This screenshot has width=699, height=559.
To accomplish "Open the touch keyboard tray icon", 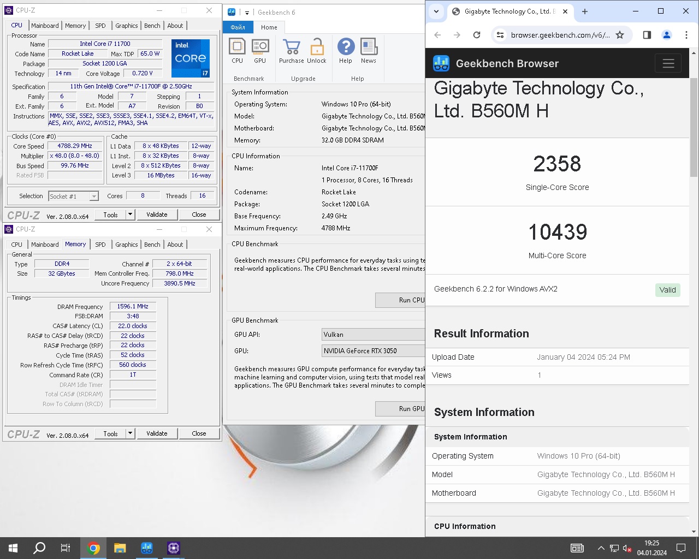I will pyautogui.click(x=577, y=548).
